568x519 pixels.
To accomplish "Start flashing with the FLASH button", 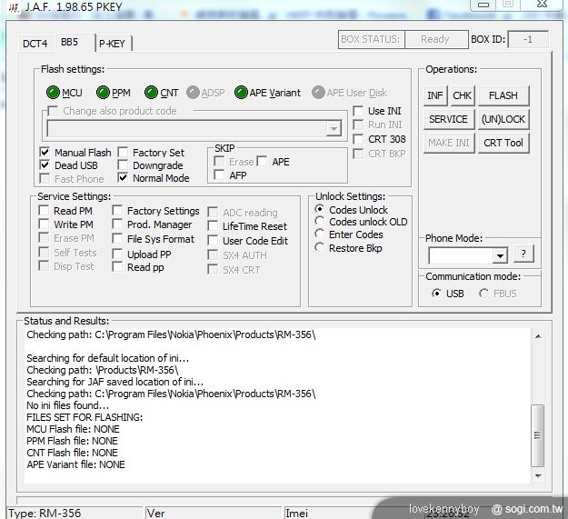I will (503, 95).
